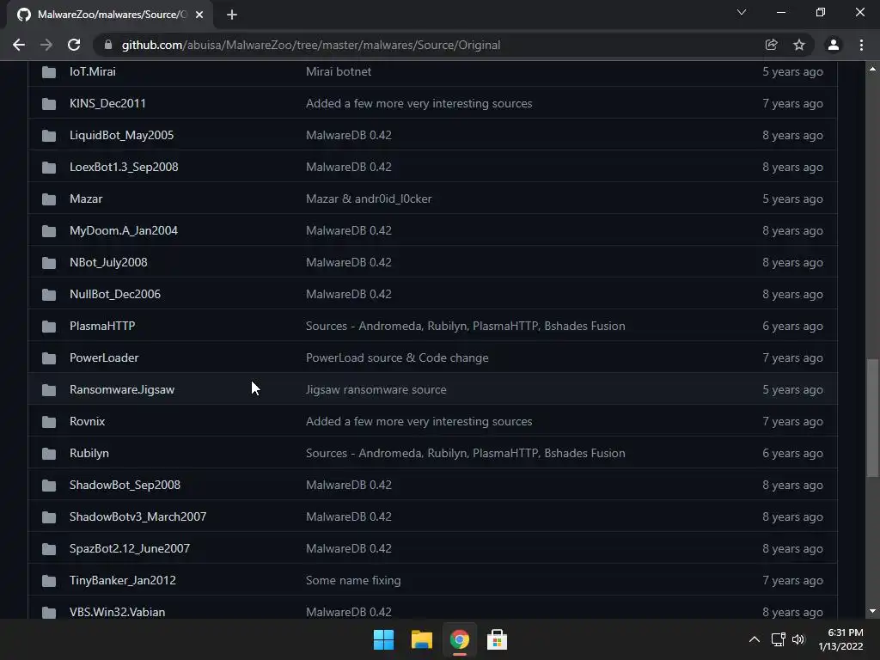The width and height of the screenshot is (880, 660).
Task: Reload the GitHub page
Action: (74, 45)
